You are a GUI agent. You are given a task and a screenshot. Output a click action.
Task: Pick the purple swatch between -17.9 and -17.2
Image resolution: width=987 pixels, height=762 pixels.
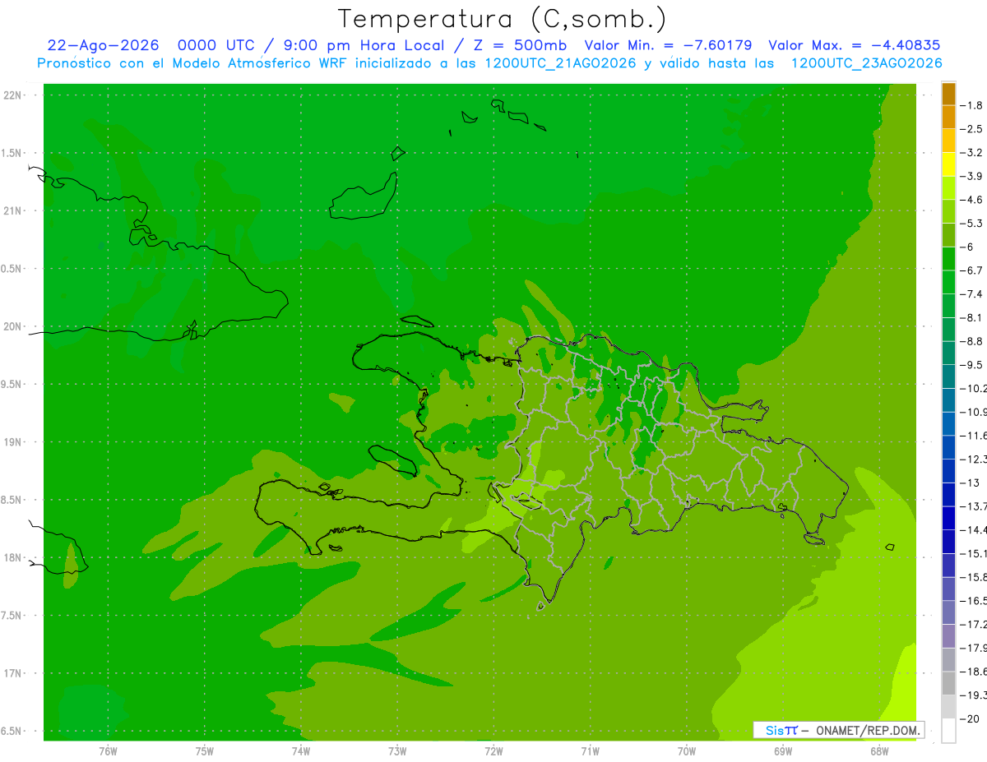point(948,635)
